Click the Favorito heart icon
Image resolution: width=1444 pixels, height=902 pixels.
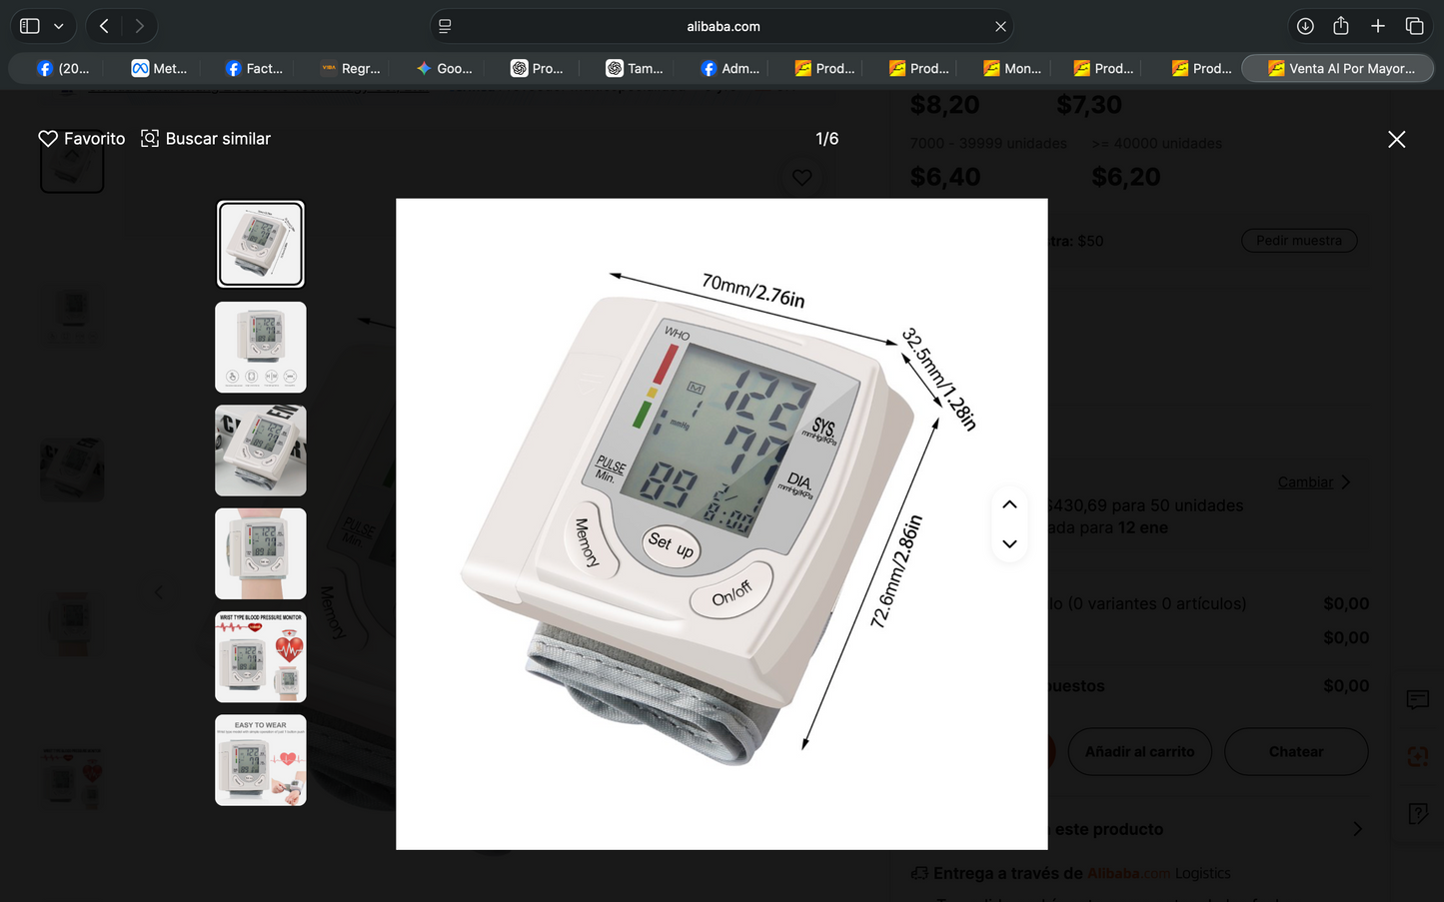click(x=48, y=139)
